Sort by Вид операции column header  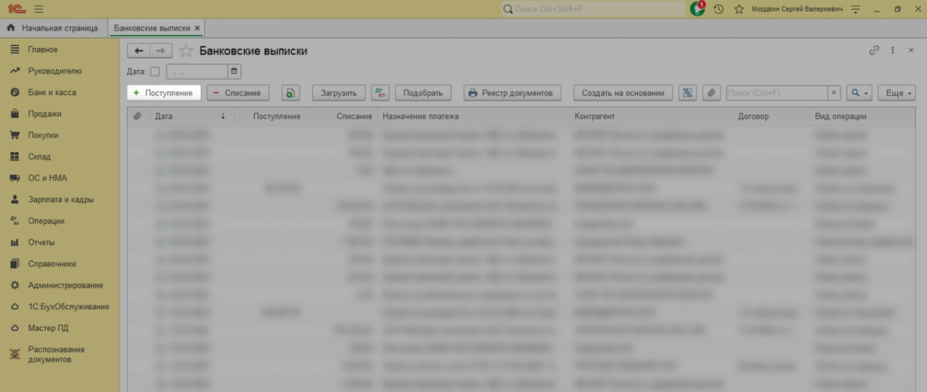coord(863,117)
